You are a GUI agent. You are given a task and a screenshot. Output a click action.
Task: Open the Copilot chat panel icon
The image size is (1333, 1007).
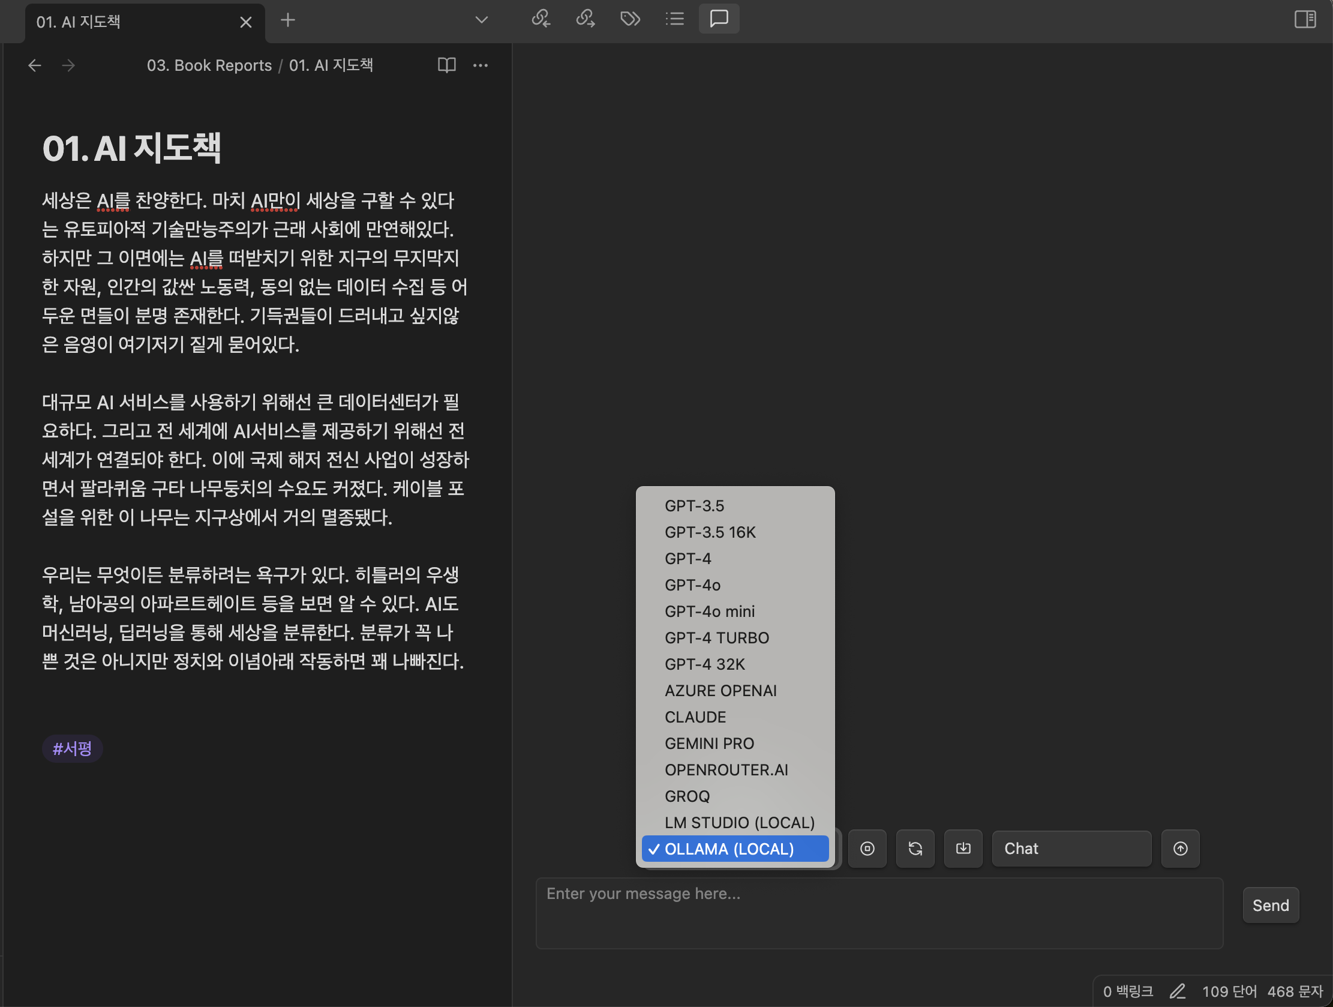719,19
